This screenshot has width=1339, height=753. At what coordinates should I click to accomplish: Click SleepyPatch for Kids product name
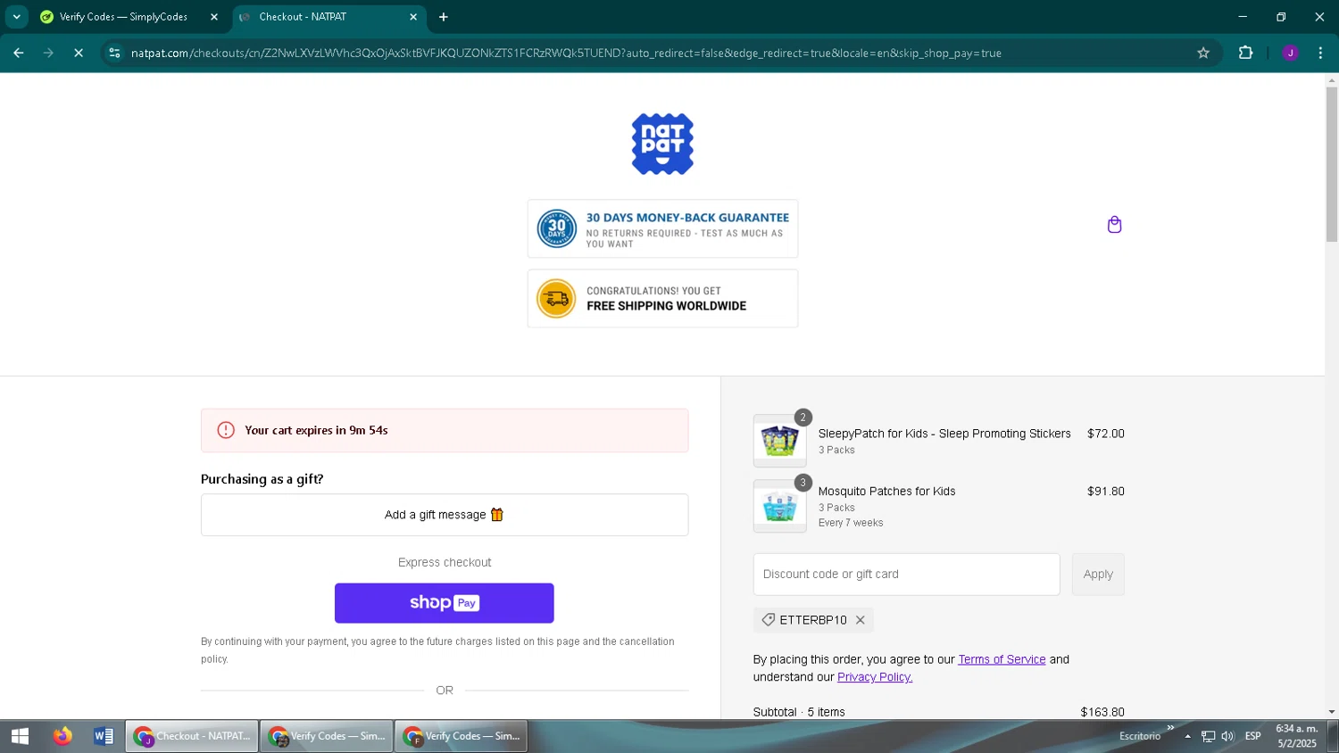click(x=944, y=434)
